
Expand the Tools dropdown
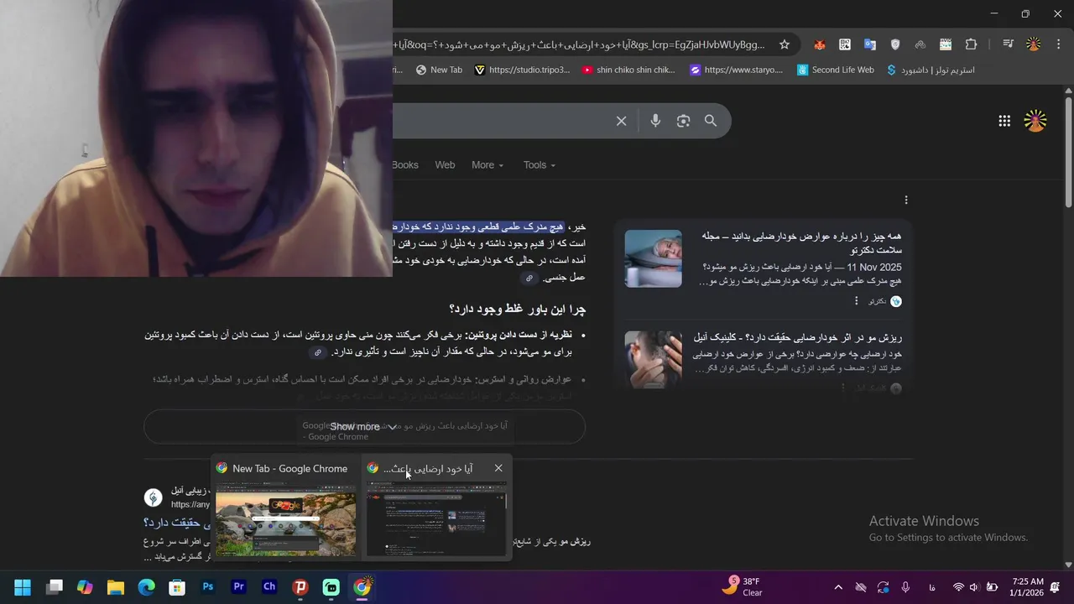540,165
